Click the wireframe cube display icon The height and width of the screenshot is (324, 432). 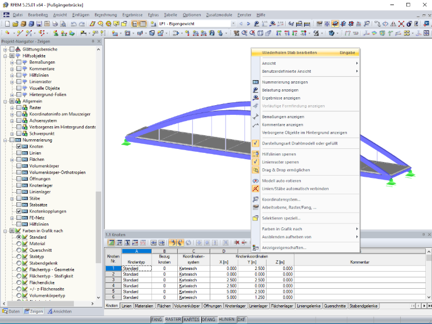coord(260,34)
